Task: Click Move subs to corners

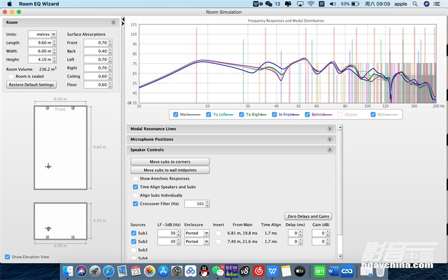Action: point(170,162)
